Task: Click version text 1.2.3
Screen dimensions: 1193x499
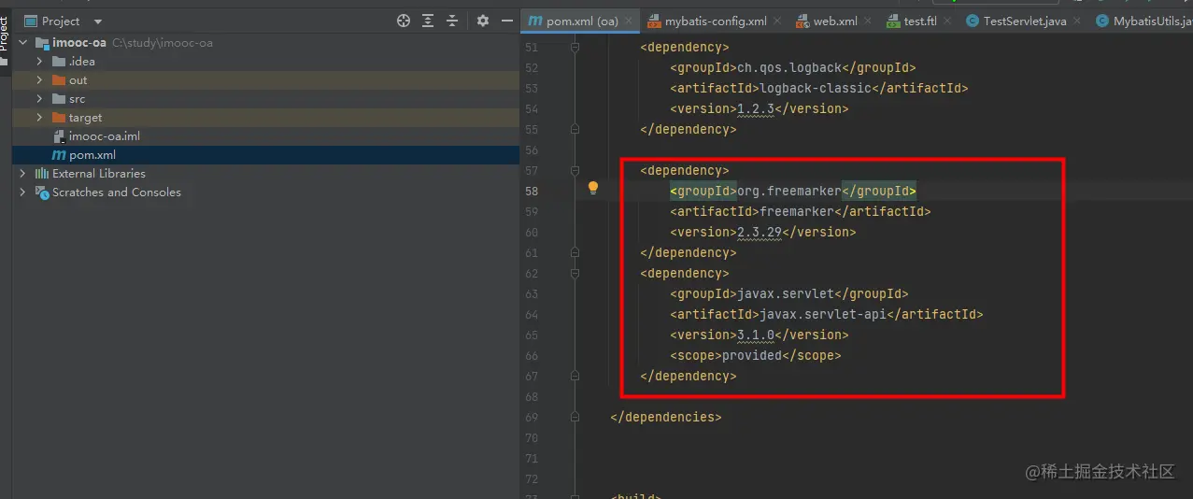Action: pyautogui.click(x=756, y=109)
